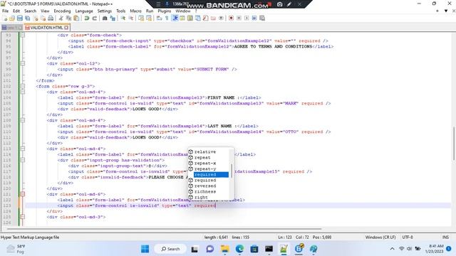Toggle the indent guide (highlighted toolbar icon)
This screenshot has height=256, width=456.
coord(175,18)
